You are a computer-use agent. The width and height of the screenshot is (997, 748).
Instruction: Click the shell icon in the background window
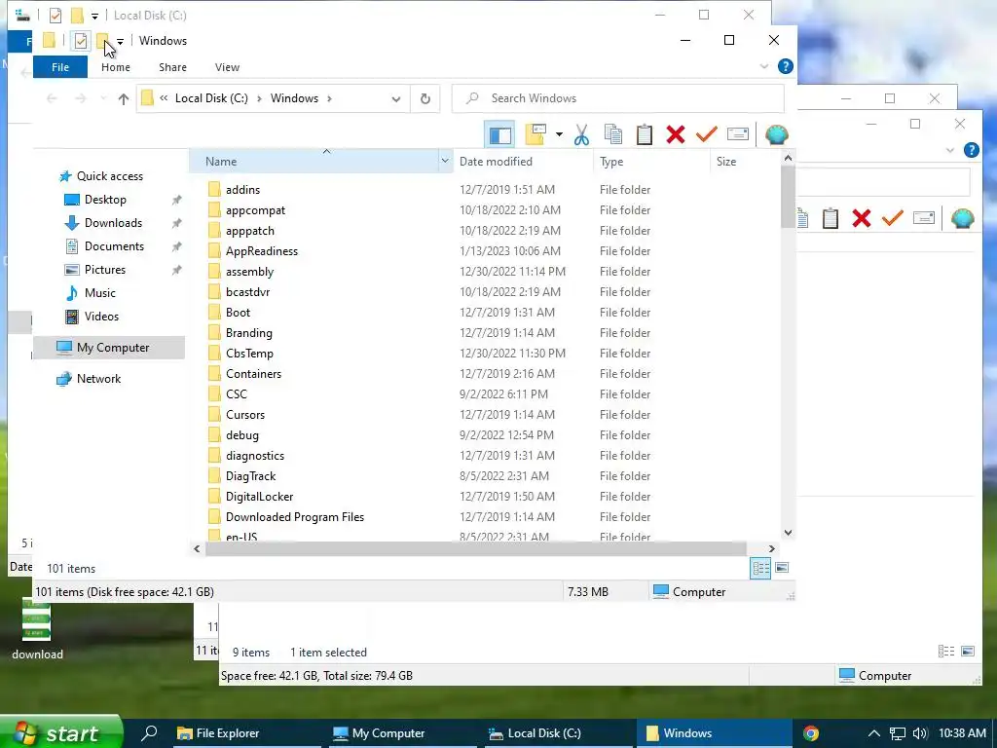pyautogui.click(x=962, y=218)
